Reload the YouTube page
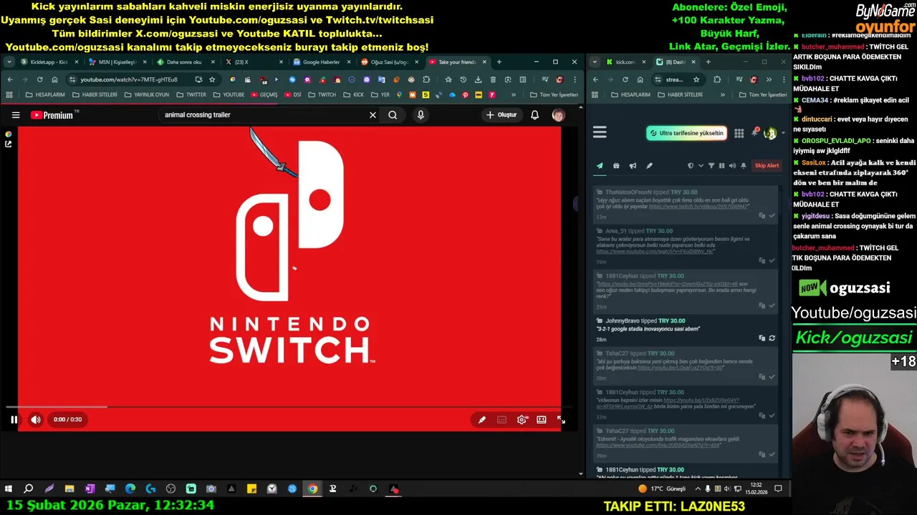This screenshot has width=917, height=515. (39, 79)
